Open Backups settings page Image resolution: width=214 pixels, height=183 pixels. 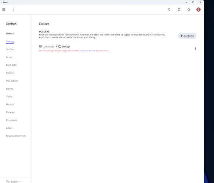[x=10, y=112]
